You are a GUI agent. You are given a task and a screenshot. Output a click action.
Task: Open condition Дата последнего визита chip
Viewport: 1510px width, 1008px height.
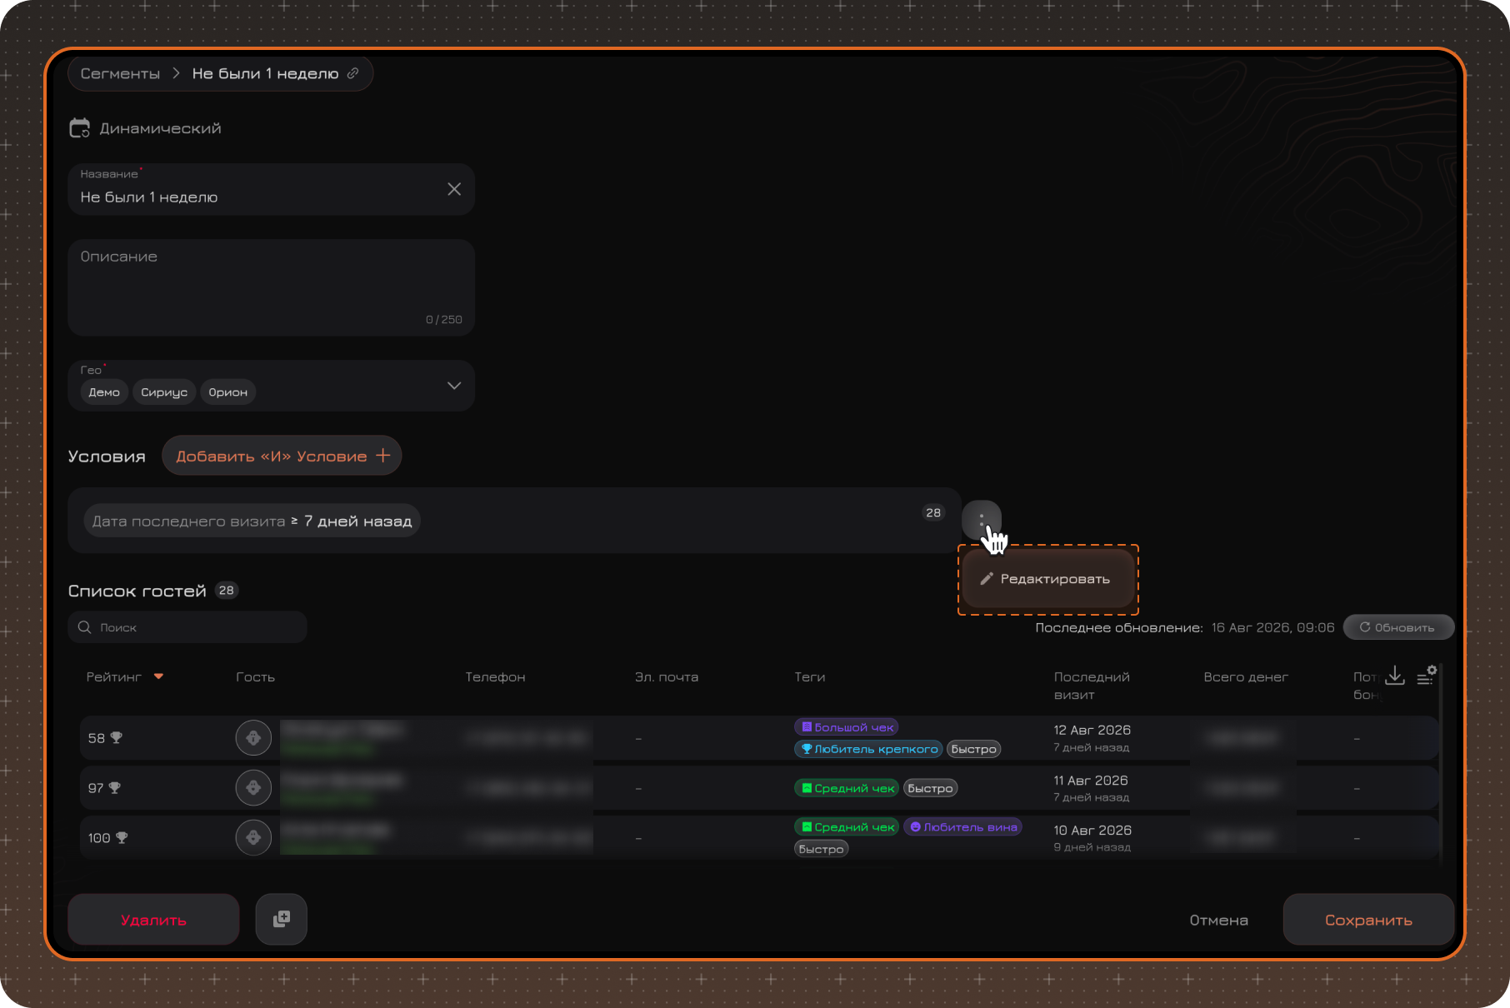[x=252, y=521]
